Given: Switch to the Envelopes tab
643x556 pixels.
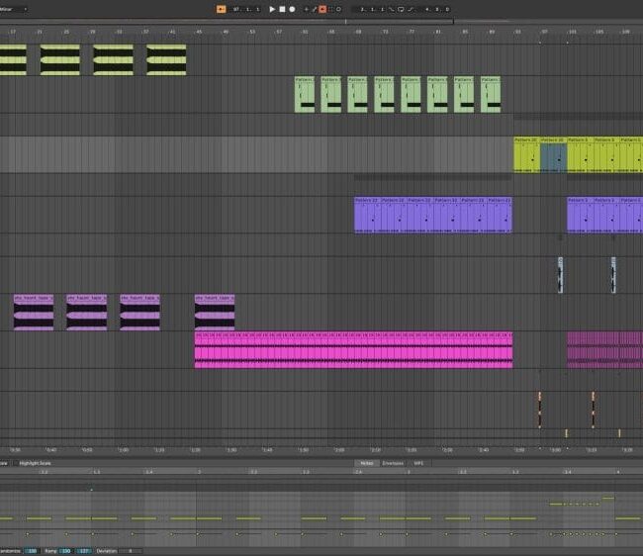Looking at the screenshot, I should (x=393, y=463).
